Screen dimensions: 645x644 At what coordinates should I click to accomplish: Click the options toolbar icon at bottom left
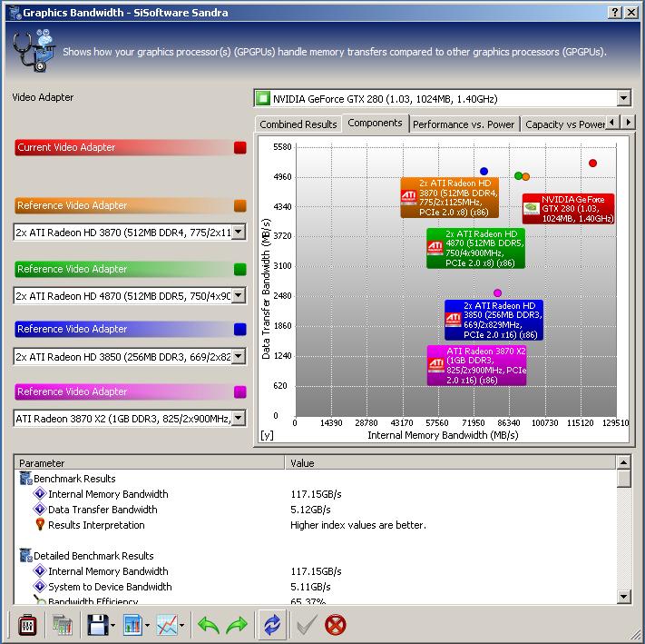click(x=27, y=625)
